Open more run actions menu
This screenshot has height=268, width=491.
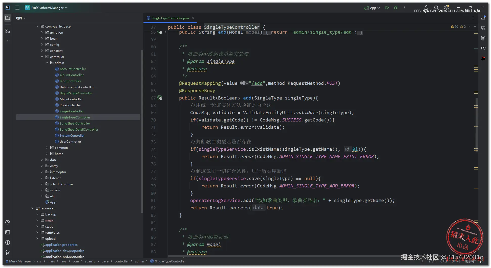coord(404,8)
